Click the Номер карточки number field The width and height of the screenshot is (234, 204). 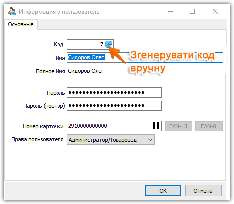click(x=110, y=126)
